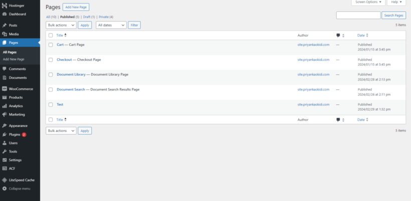Show the Draft (1) pages view

(x=89, y=17)
